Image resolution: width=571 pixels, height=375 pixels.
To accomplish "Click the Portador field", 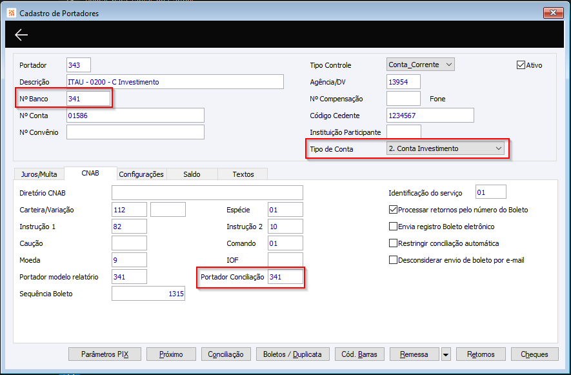I will (x=79, y=65).
